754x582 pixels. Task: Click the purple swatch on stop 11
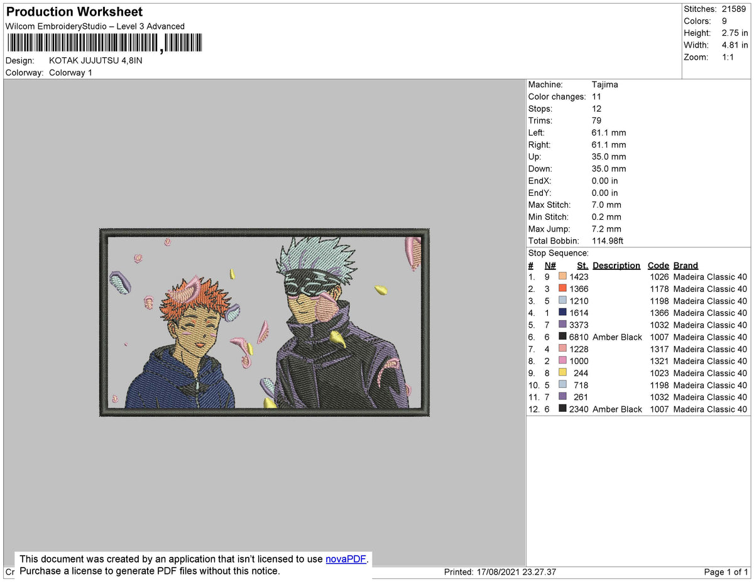click(x=562, y=397)
